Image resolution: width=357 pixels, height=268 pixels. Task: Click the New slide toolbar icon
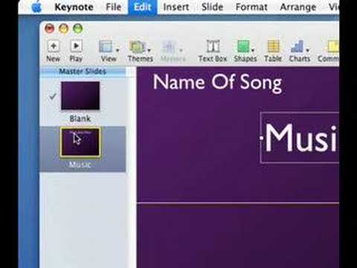[53, 46]
